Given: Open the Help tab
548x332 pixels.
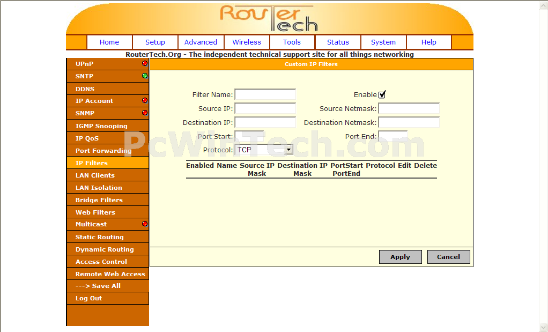Looking at the screenshot, I should pos(429,42).
